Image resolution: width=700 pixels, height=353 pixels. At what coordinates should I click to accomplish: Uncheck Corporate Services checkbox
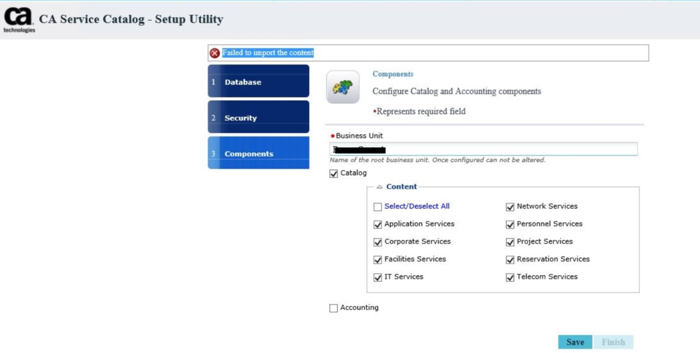pyautogui.click(x=377, y=242)
